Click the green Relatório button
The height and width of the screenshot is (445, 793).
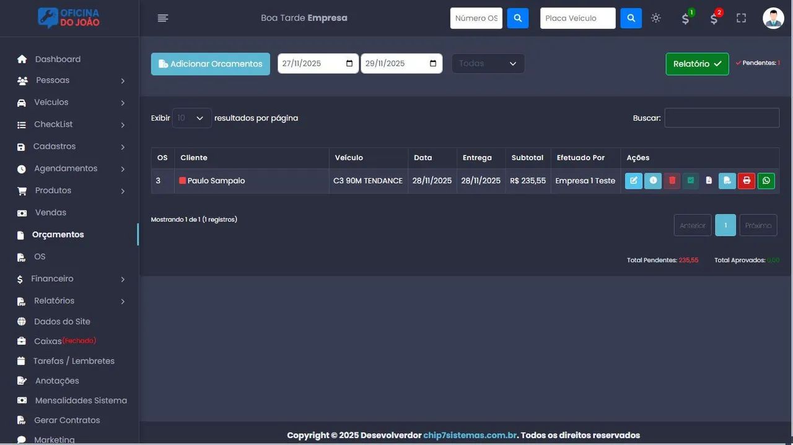pyautogui.click(x=697, y=64)
